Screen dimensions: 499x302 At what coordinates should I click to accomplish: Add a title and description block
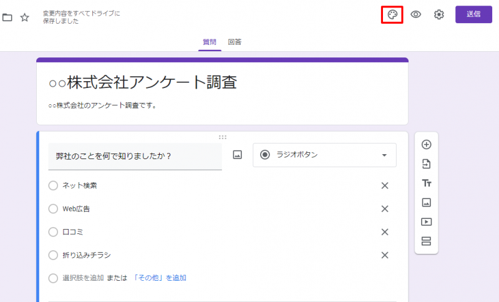(x=427, y=183)
